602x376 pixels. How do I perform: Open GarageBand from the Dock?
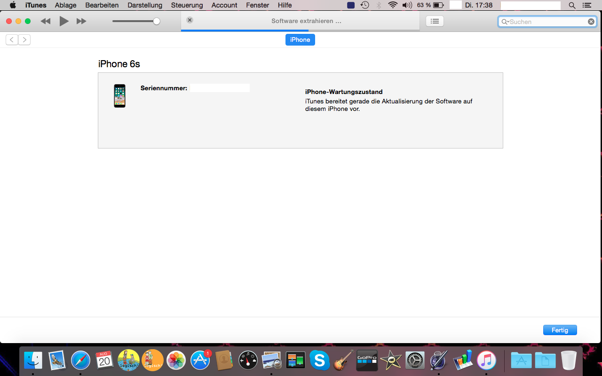point(343,360)
